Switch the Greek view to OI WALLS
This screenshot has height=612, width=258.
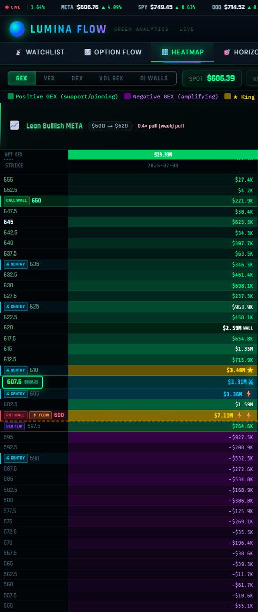click(x=153, y=79)
